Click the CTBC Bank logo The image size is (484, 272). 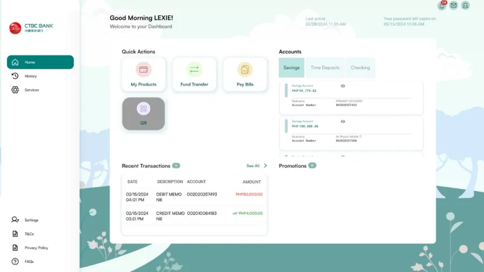[x=31, y=28]
